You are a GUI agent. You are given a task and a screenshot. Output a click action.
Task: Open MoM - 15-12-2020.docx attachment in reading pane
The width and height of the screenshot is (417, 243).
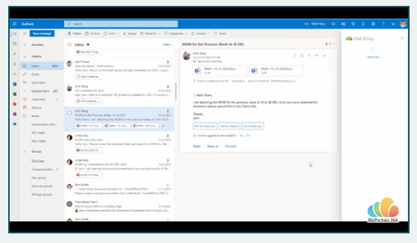point(276,71)
